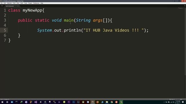Image resolution: width=186 pixels, height=104 pixels.
Task: Open the Help menu
Action: click(42, 3)
